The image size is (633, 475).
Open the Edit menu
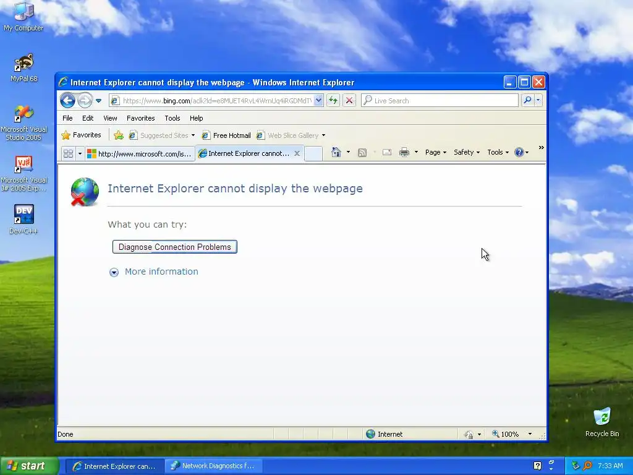coord(88,118)
